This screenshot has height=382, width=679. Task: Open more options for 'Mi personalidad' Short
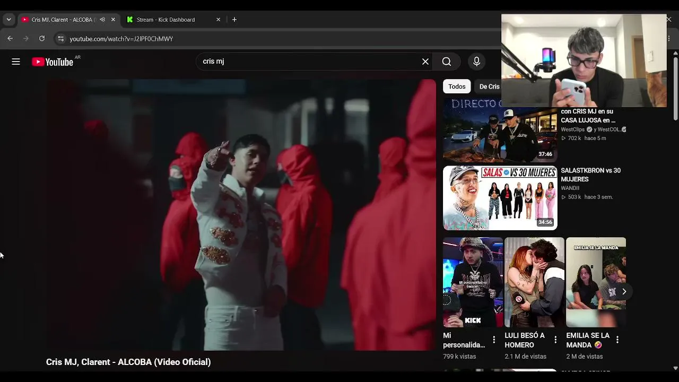click(494, 340)
